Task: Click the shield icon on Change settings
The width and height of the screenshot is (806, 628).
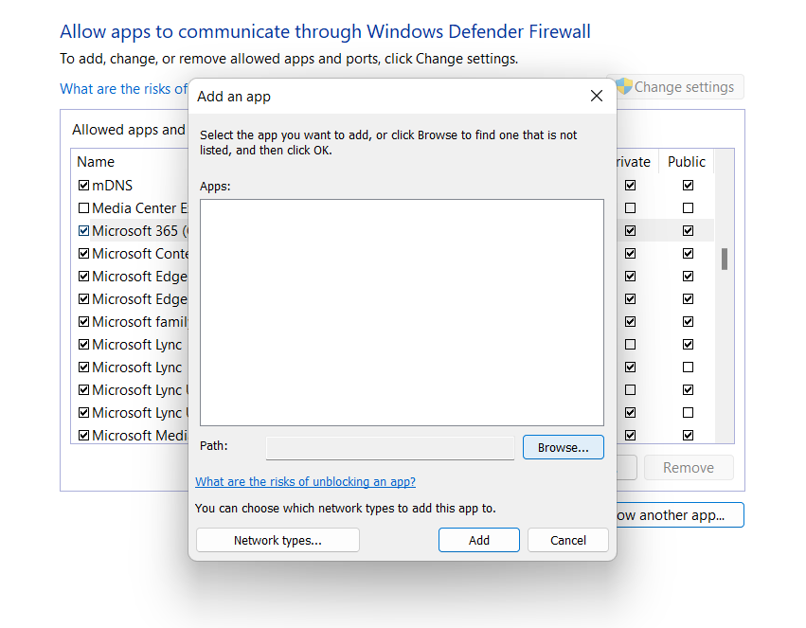Action: tap(624, 86)
